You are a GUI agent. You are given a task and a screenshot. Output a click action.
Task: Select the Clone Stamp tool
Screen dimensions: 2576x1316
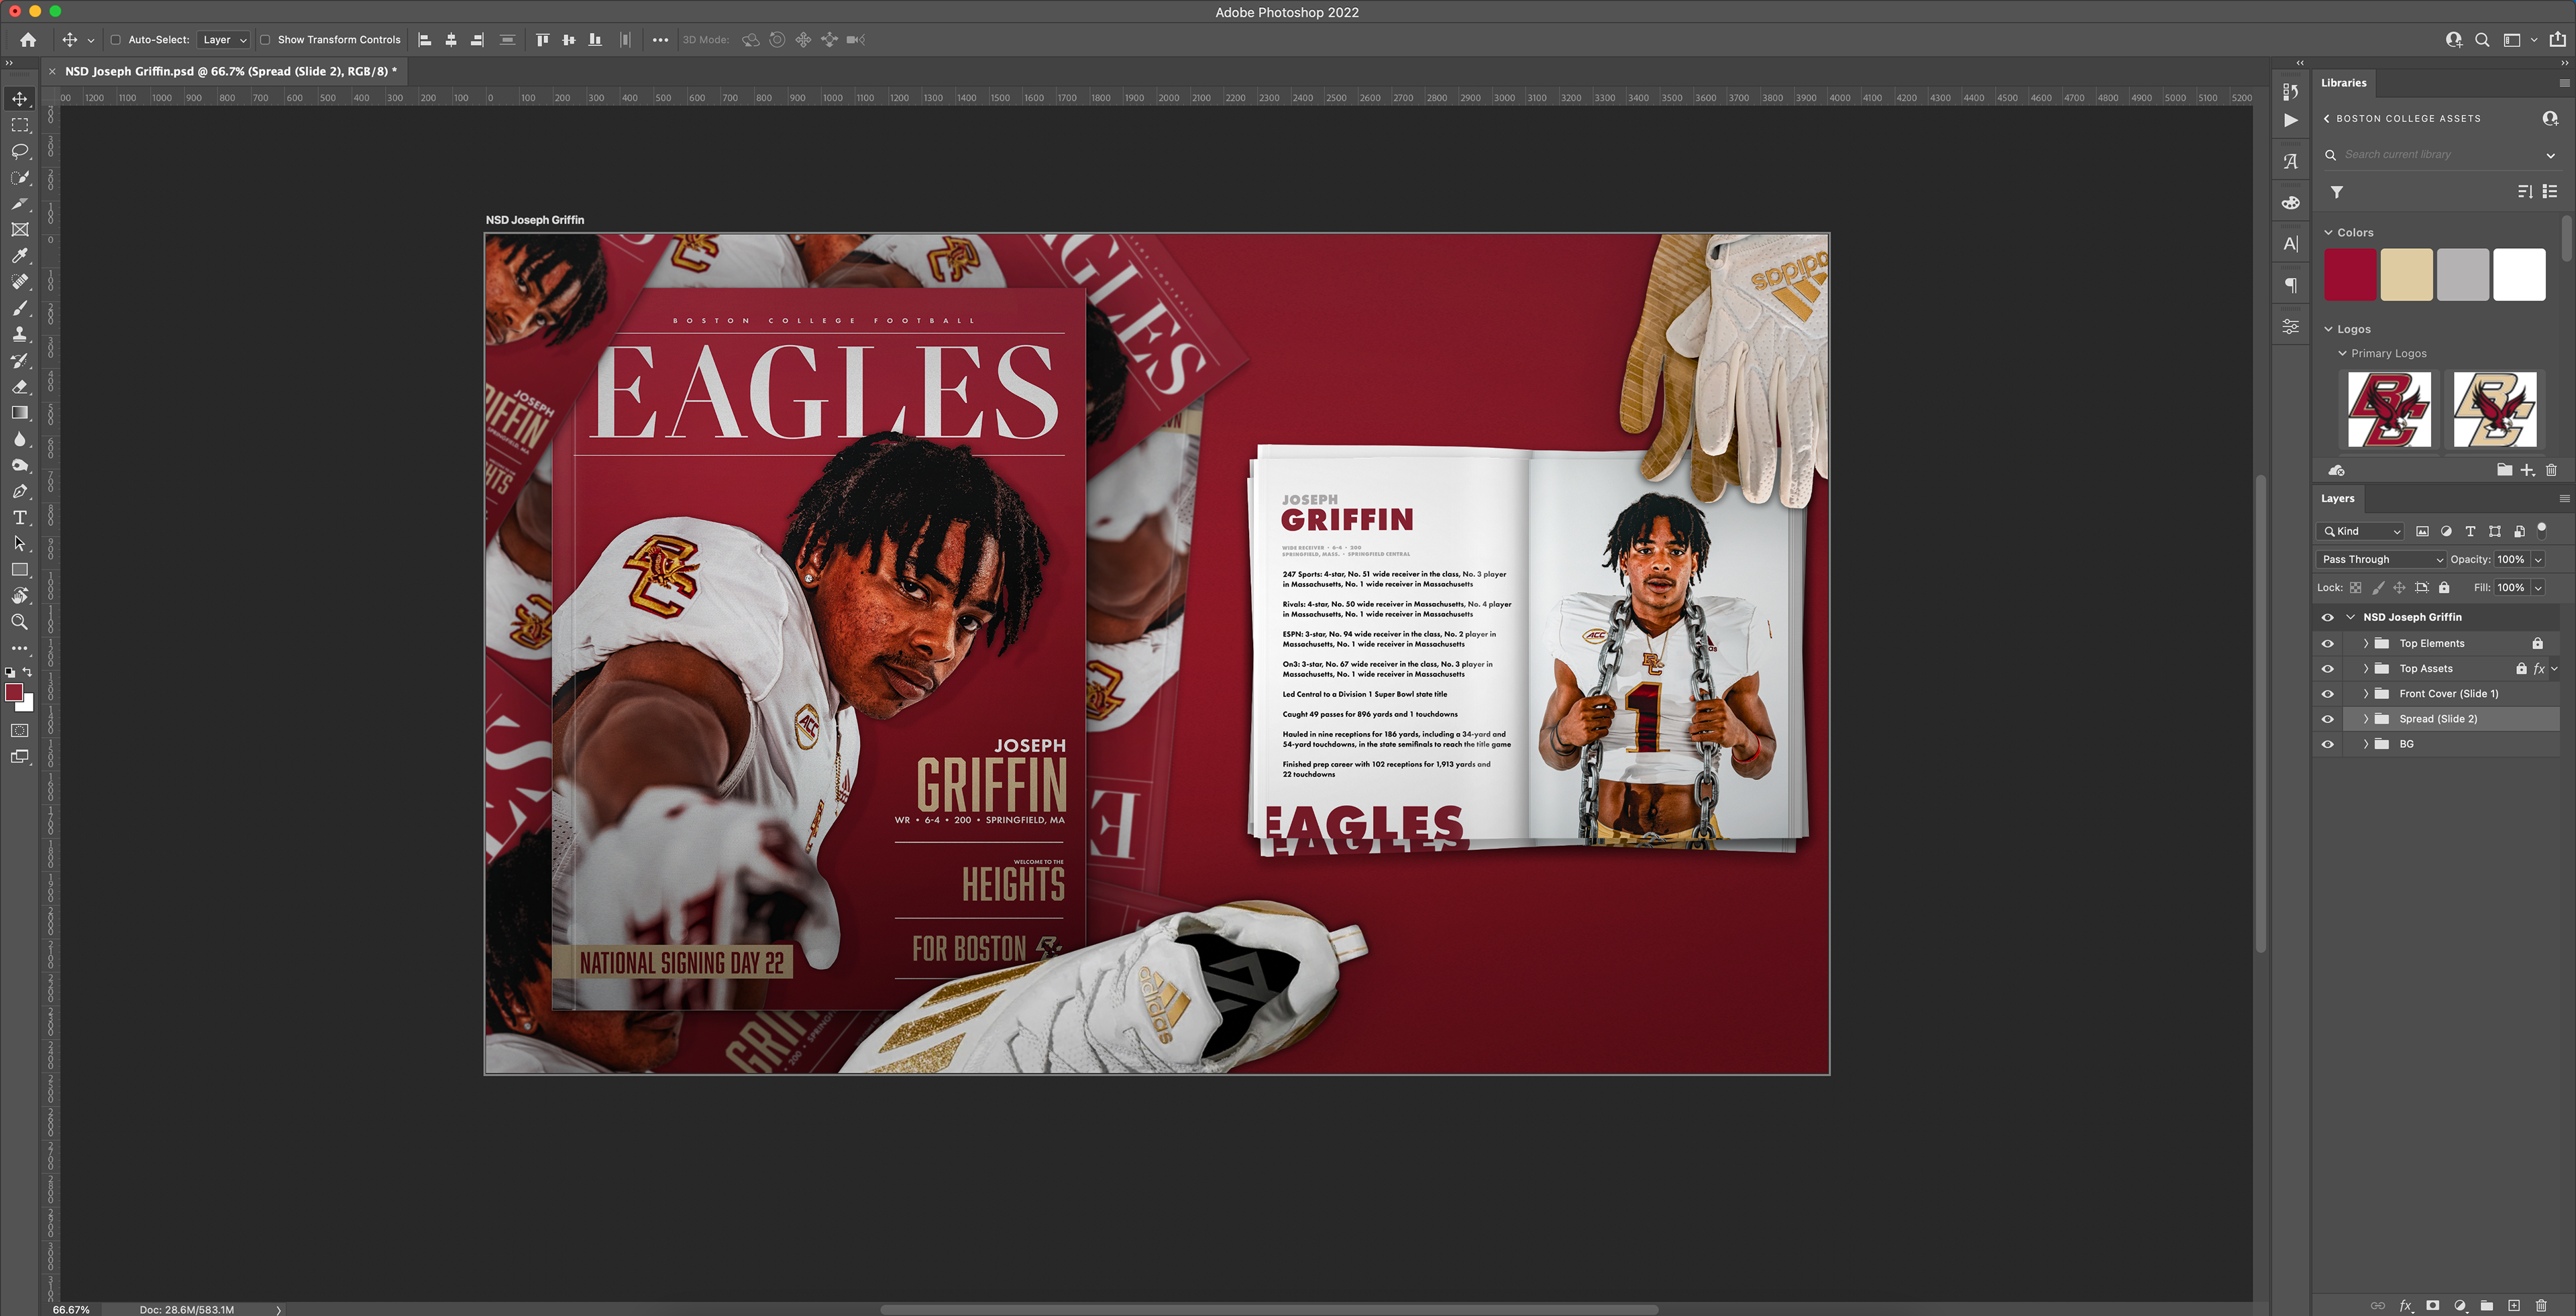[20, 334]
